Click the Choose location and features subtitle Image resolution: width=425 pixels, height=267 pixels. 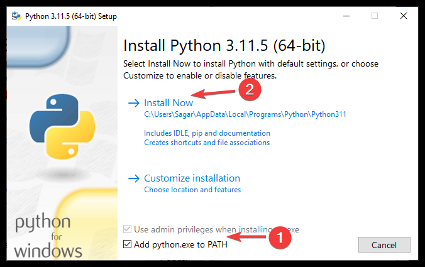point(192,190)
